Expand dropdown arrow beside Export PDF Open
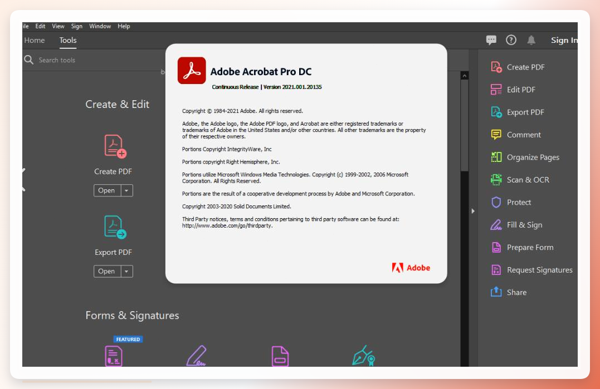The width and height of the screenshot is (600, 389). click(126, 272)
